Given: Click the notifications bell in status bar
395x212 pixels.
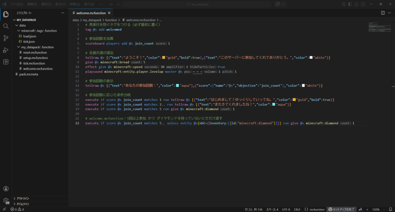Looking at the screenshot, I should click(x=390, y=209).
